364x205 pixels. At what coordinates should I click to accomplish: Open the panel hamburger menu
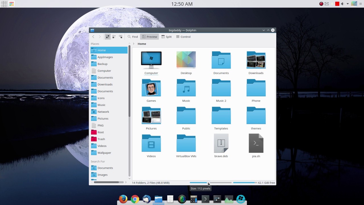pyautogui.click(x=360, y=4)
